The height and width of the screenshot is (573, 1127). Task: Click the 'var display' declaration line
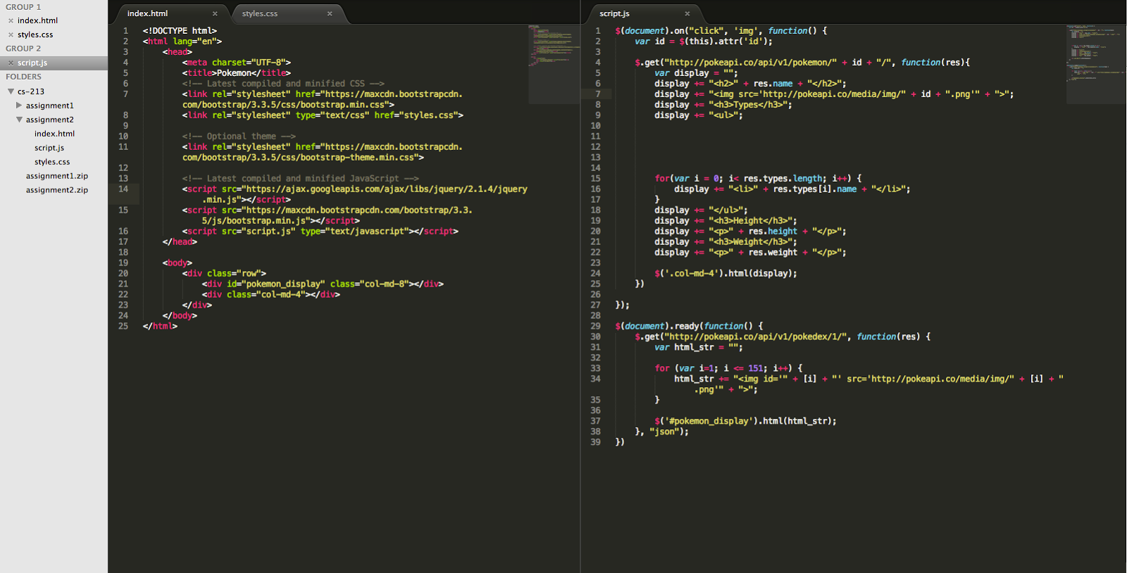(697, 73)
